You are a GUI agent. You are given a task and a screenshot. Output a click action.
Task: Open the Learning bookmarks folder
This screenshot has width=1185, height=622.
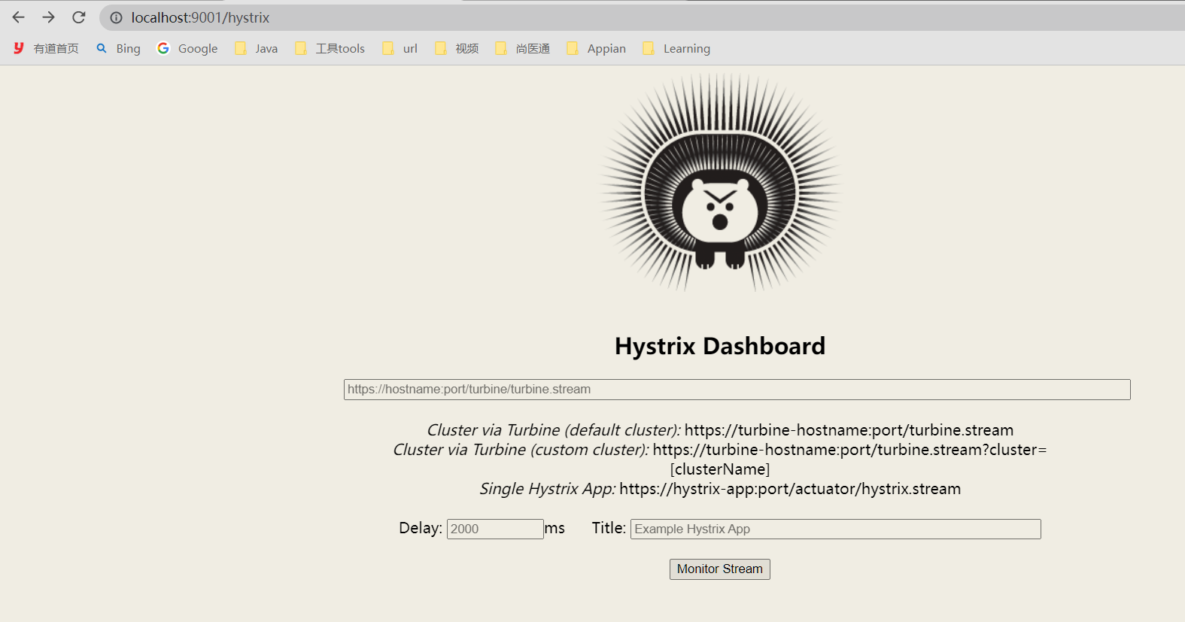(x=676, y=48)
